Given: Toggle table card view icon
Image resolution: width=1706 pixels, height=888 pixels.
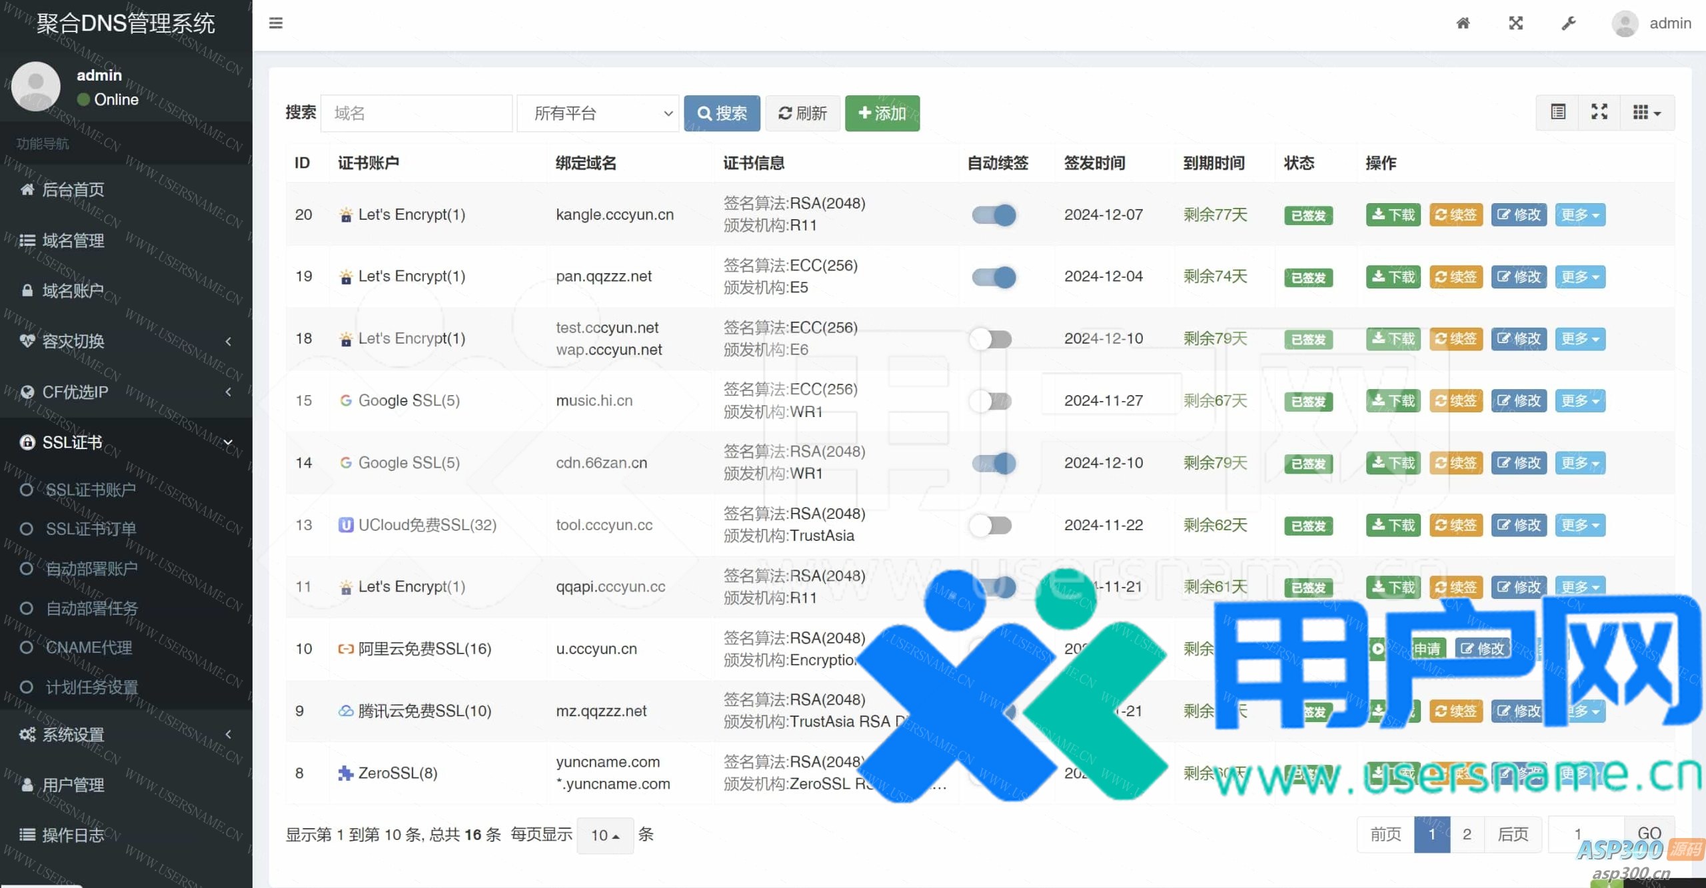Looking at the screenshot, I should [1558, 112].
